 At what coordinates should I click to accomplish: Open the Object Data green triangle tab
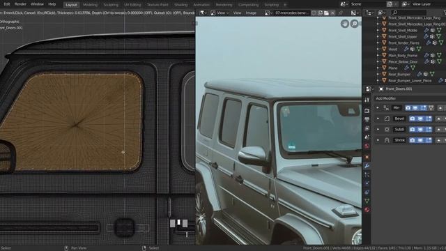pyautogui.click(x=367, y=201)
